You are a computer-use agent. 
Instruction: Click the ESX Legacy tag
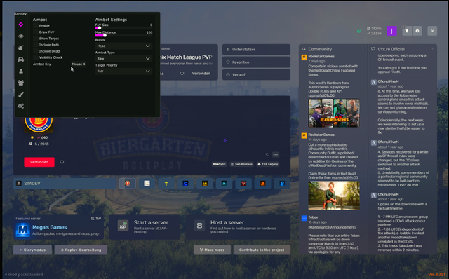click(268, 164)
